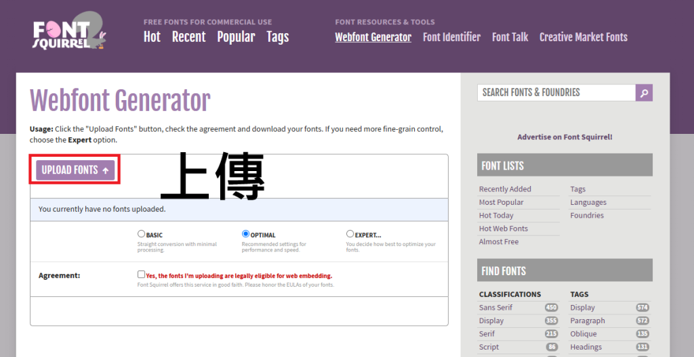Click "You currently have no fonts uploaded." message
Viewport: 694px width, 357px height.
pos(102,209)
